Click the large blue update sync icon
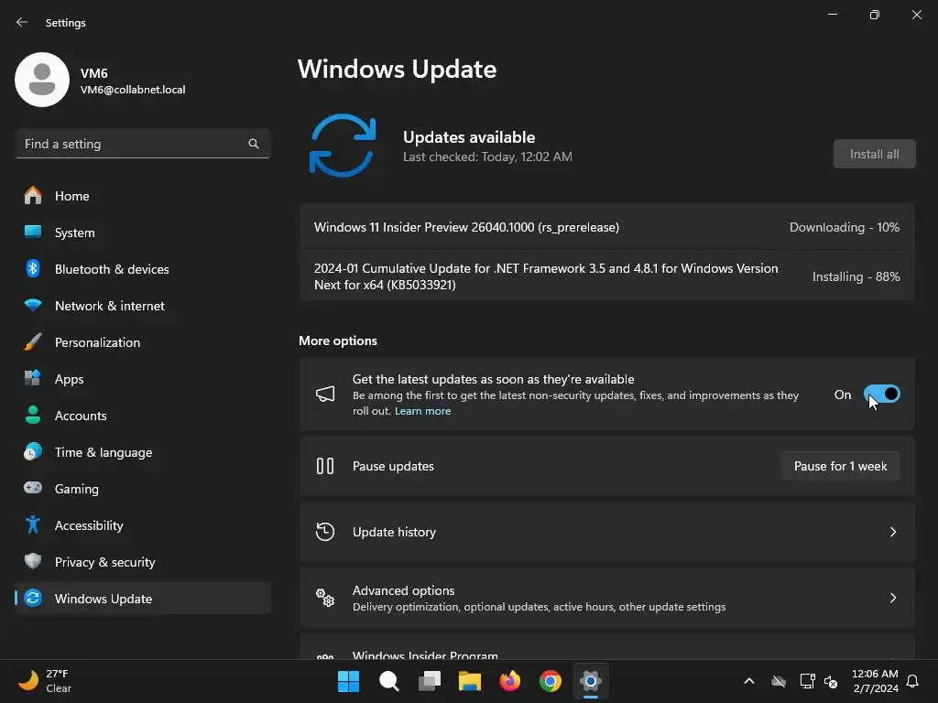Image resolution: width=938 pixels, height=703 pixels. point(343,146)
